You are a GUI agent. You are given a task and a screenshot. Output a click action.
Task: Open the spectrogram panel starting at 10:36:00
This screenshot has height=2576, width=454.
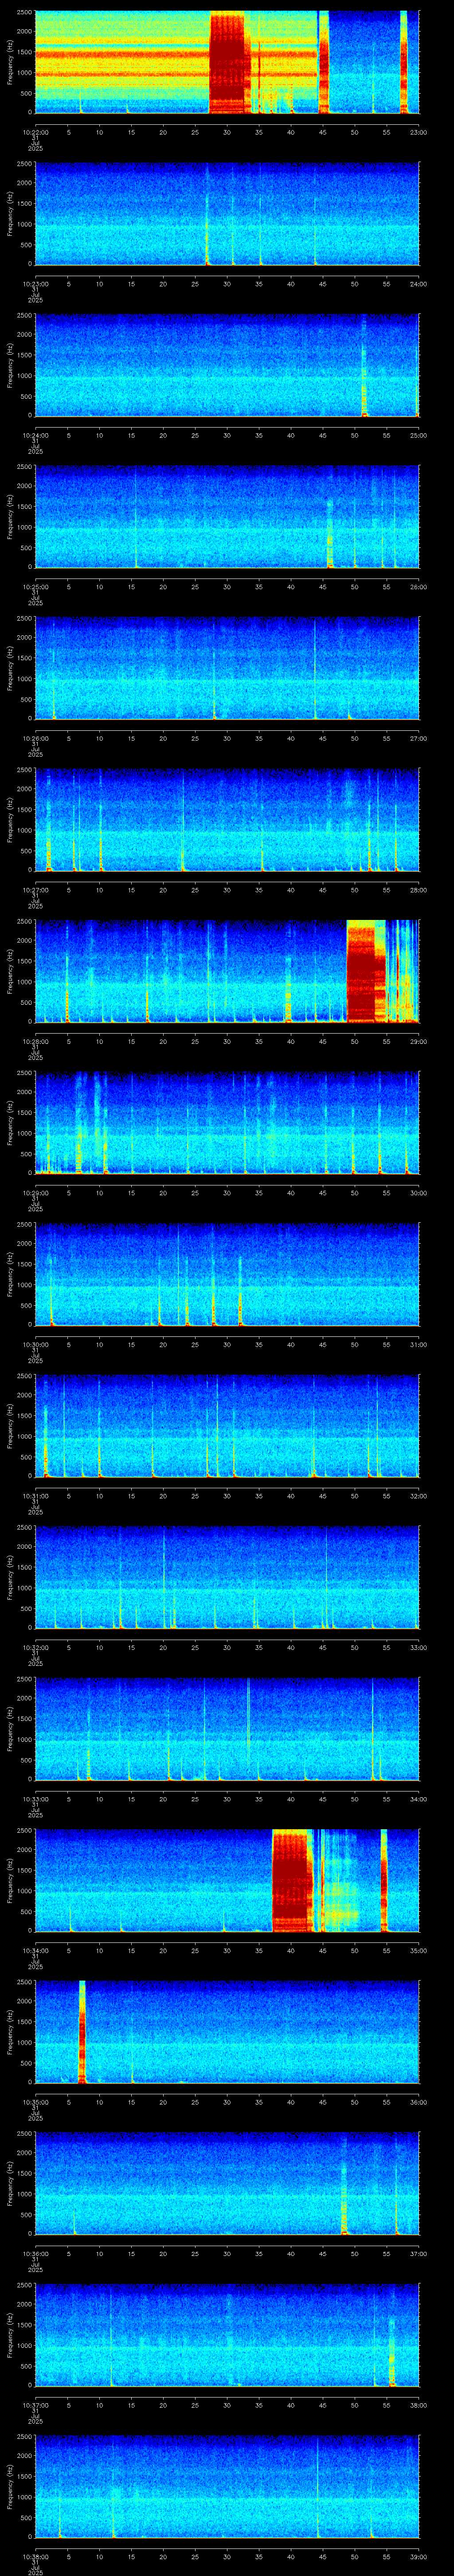[227, 2183]
